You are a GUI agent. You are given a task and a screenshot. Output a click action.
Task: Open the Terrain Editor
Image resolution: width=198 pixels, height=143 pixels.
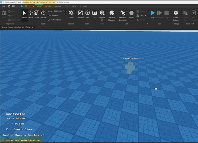(x=71, y=15)
